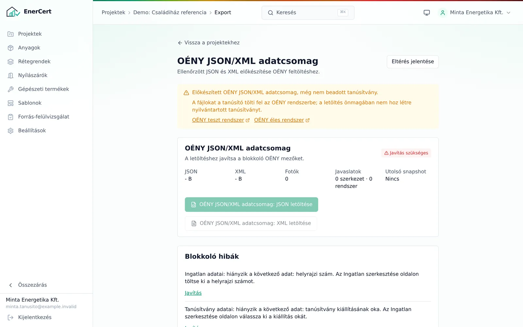Collapse sidebar using Összezárás chevron
The width and height of the screenshot is (523, 327).
(10, 285)
